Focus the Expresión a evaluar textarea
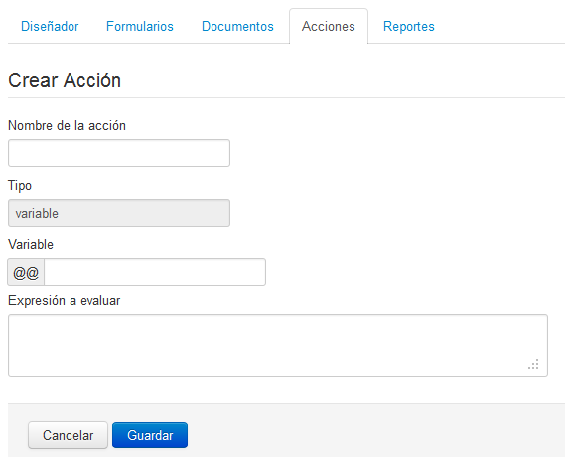 278,346
